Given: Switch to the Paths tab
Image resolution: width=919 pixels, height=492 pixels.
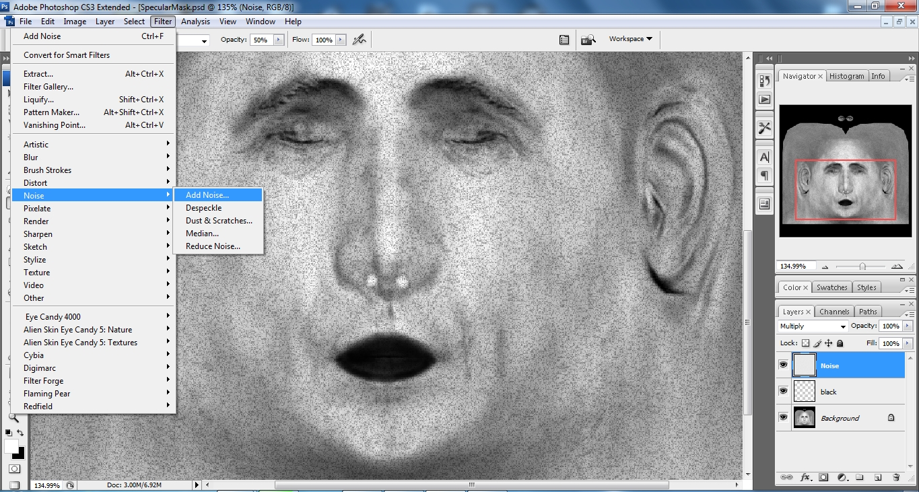Looking at the screenshot, I should pos(868,312).
